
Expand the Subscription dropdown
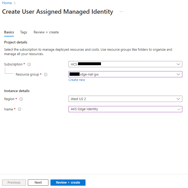pyautogui.click(x=125, y=64)
